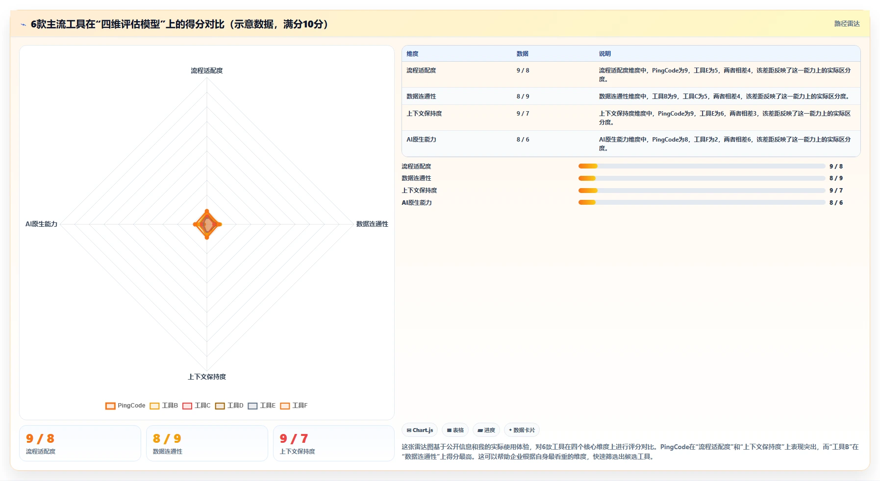The height and width of the screenshot is (481, 880).
Task: Click the 流程适配度 radar axis label
Action: pos(207,71)
